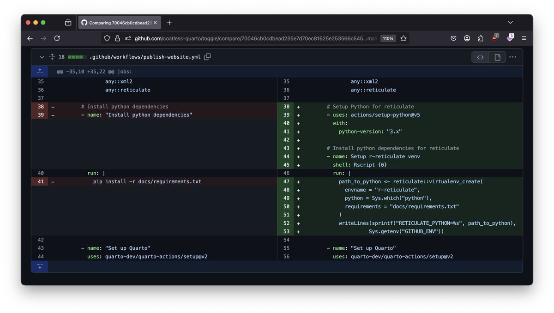Switch to source diff view
Viewport: 554px width, 313px height.
[480, 57]
